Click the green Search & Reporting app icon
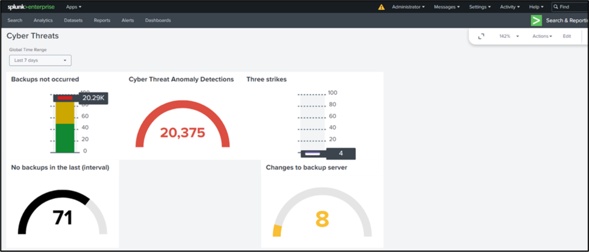 pos(536,20)
